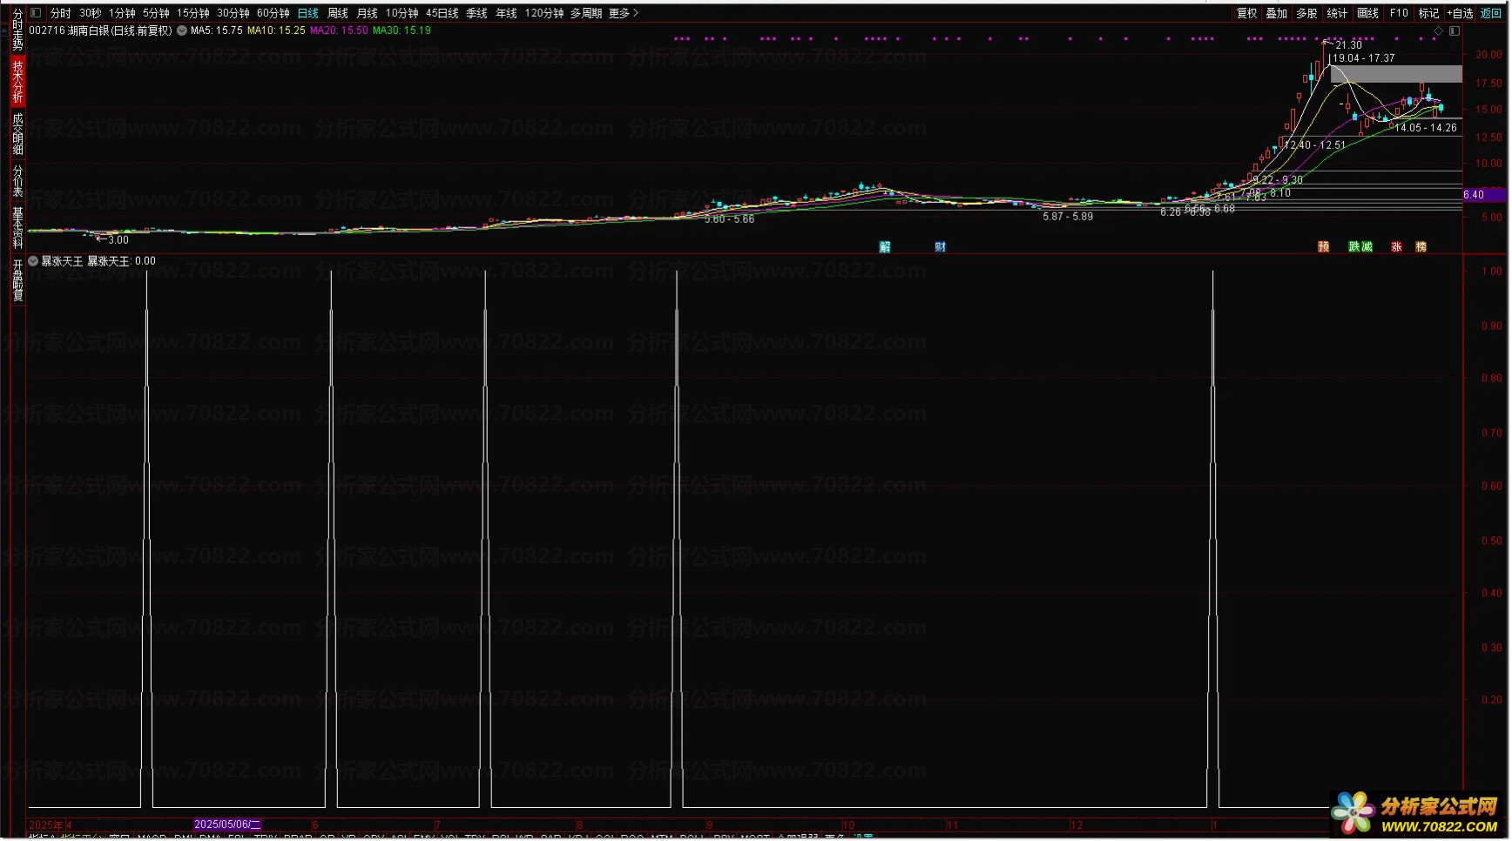
Task: Expand the 暴涨天王 indicator dropdown arrow
Action: 33,261
